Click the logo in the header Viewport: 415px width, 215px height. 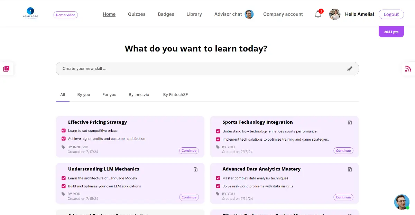click(30, 13)
